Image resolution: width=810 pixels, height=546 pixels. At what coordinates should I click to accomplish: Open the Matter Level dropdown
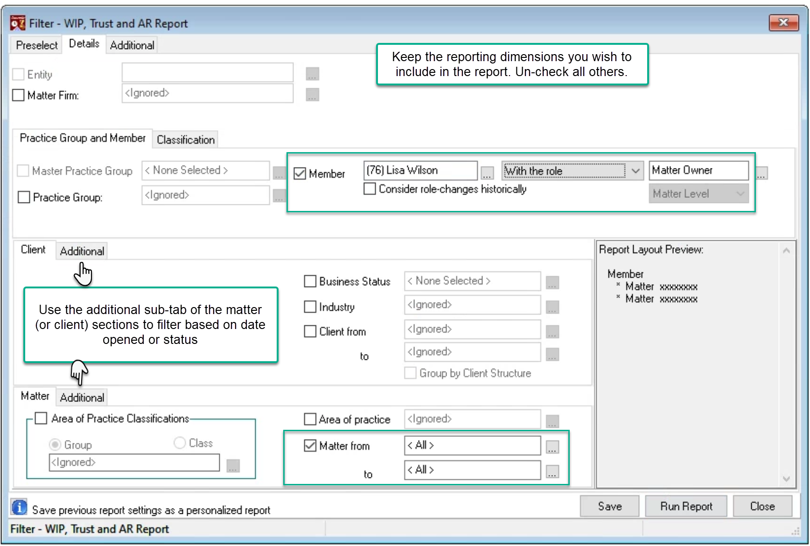pos(698,194)
